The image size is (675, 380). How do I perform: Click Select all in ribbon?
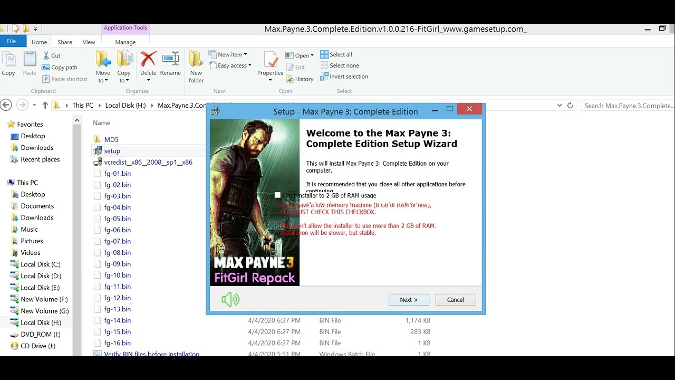pyautogui.click(x=336, y=54)
